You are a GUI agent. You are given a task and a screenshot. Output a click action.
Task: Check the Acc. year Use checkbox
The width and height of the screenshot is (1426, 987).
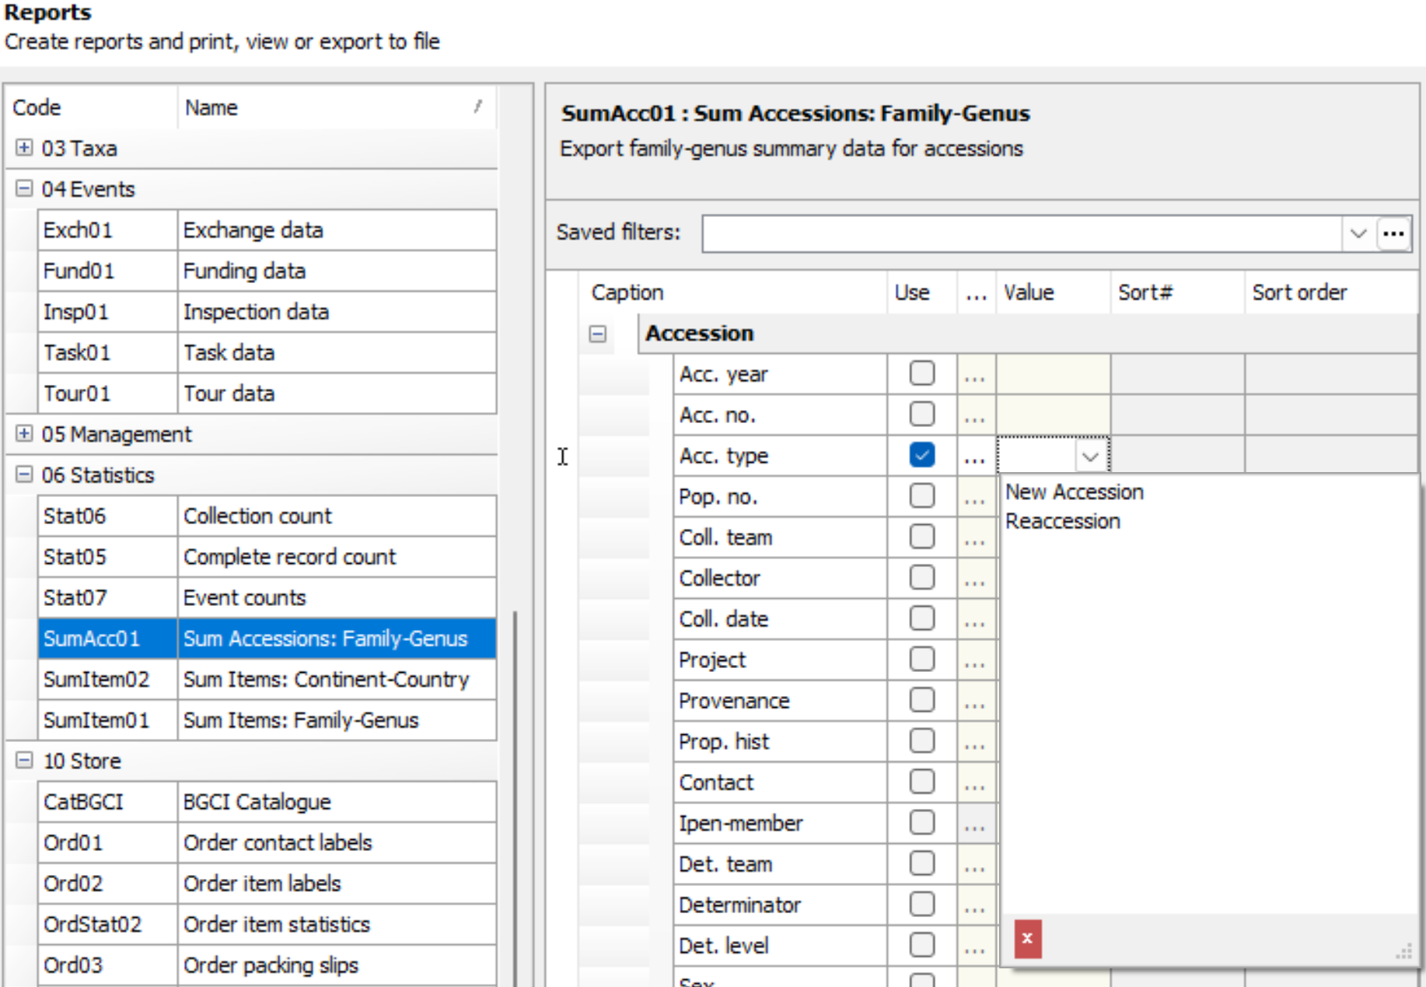(921, 373)
